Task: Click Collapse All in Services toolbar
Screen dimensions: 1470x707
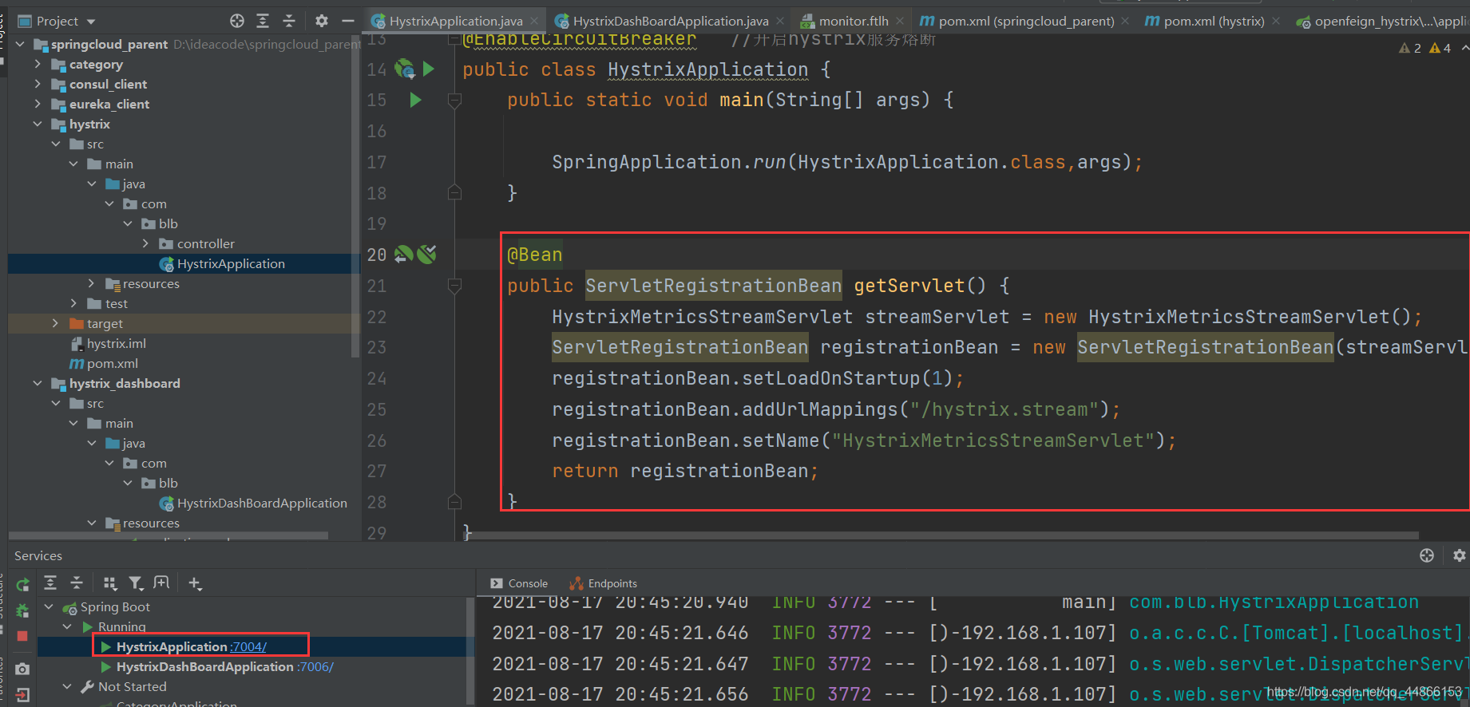Action: (77, 583)
